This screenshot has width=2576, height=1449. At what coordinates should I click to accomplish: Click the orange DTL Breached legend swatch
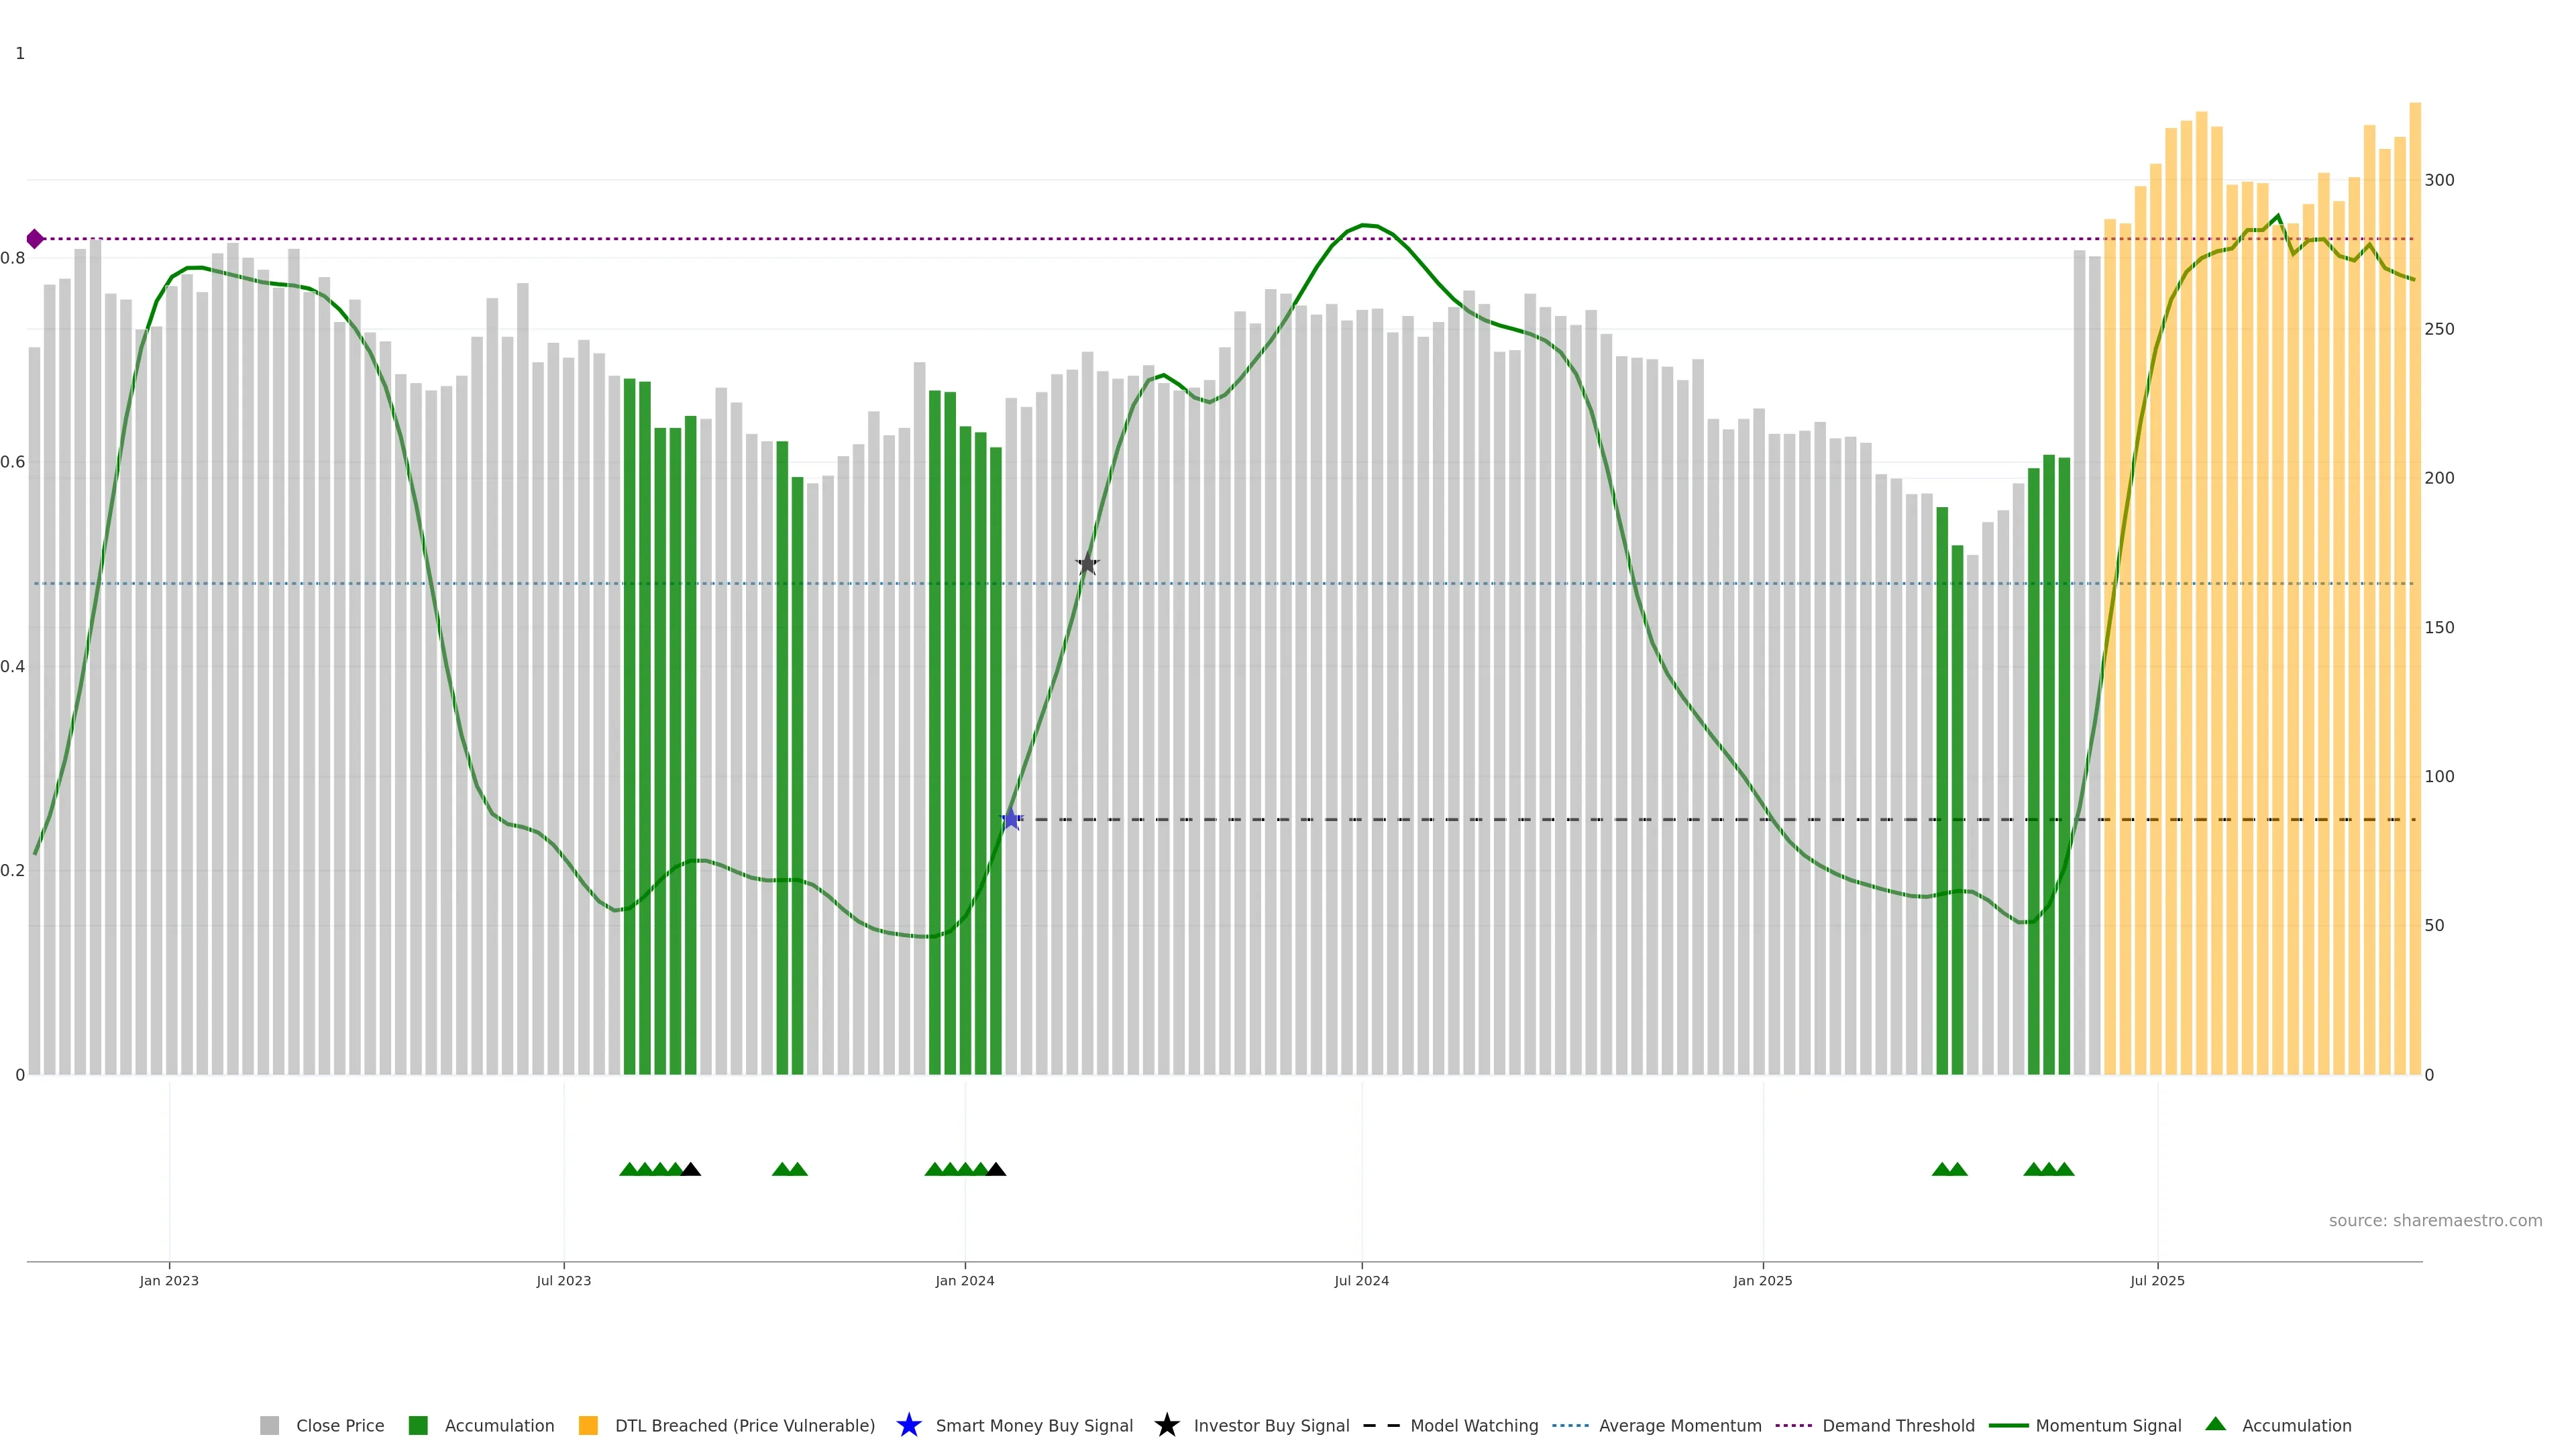[588, 1426]
